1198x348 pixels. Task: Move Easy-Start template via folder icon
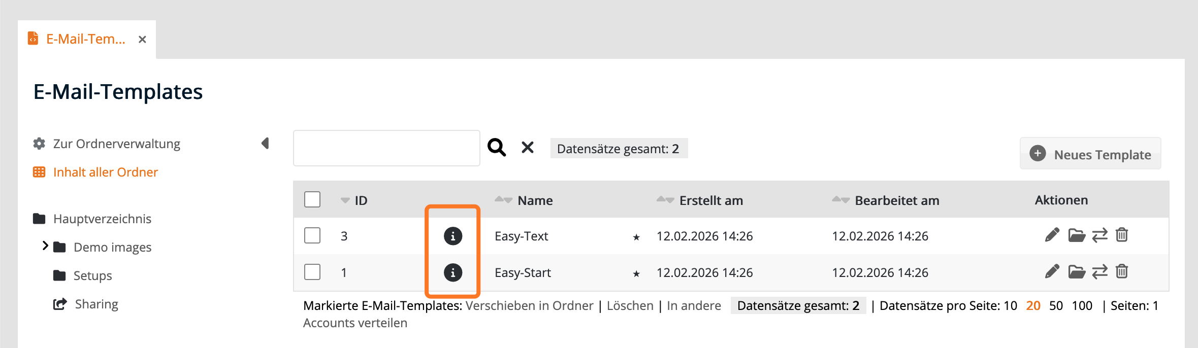click(x=1076, y=272)
